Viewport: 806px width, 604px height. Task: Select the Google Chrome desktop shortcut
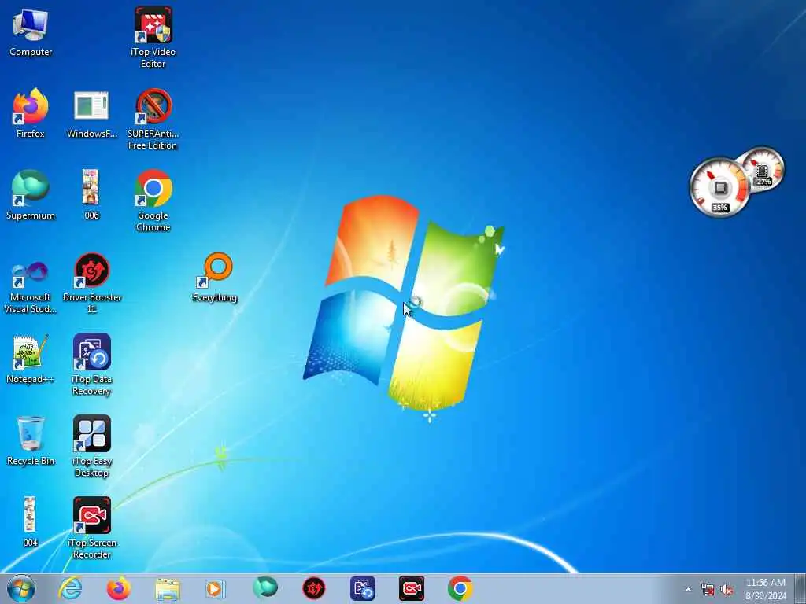click(x=153, y=201)
